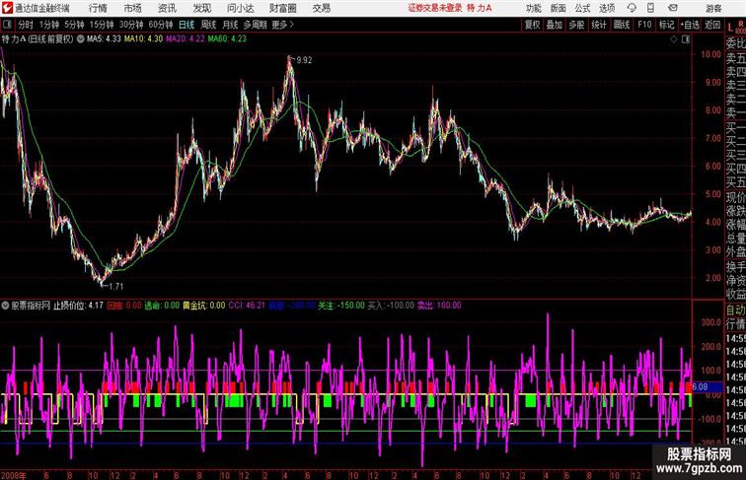The height and width of the screenshot is (480, 746).
Task: Open the 资讯 menu
Action: coord(167,9)
